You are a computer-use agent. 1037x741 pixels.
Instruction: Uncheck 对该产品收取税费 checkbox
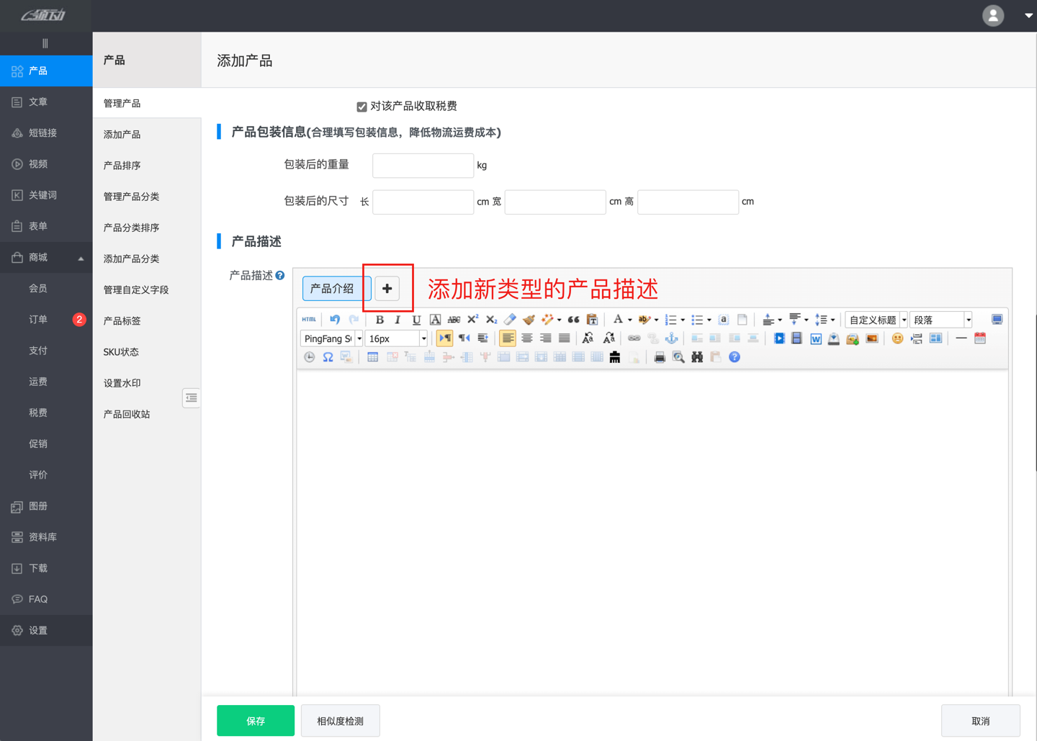click(x=362, y=106)
